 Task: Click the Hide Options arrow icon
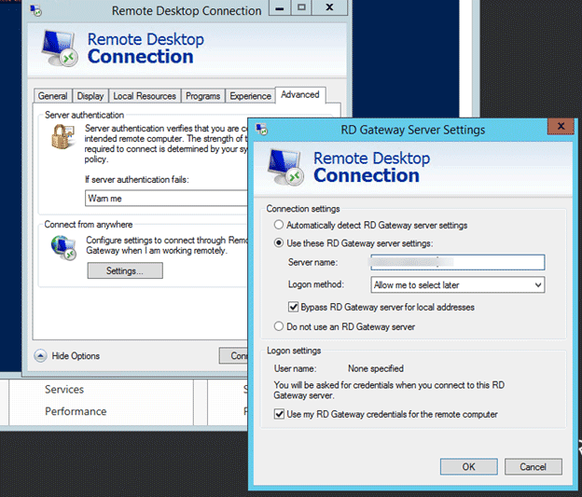[41, 355]
